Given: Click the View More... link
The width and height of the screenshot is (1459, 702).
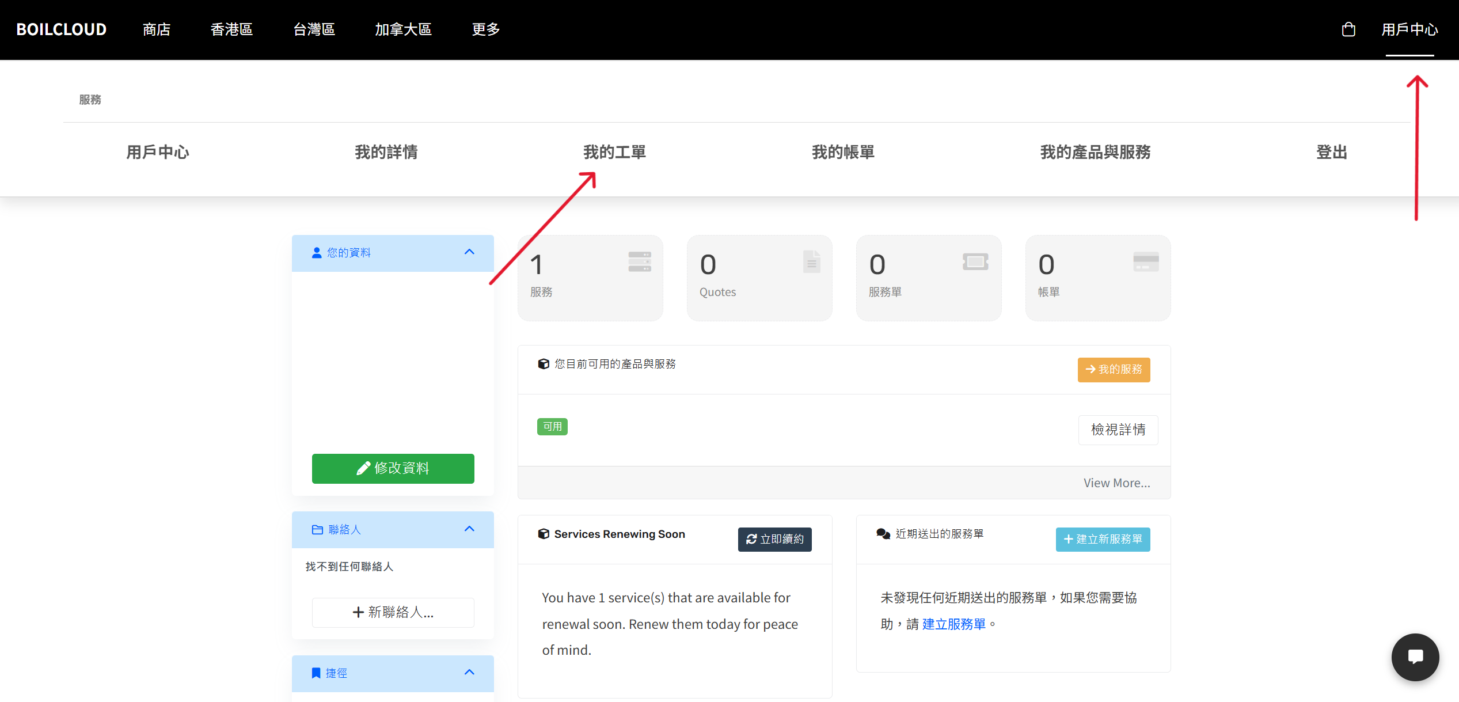Looking at the screenshot, I should (x=1117, y=483).
